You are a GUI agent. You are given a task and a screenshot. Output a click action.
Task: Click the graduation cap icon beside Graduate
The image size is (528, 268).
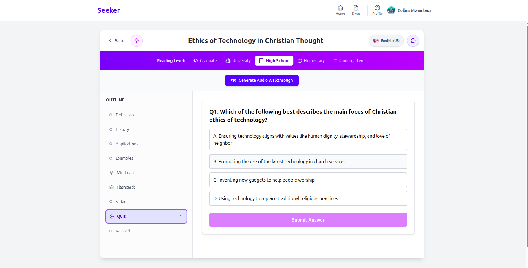196,61
